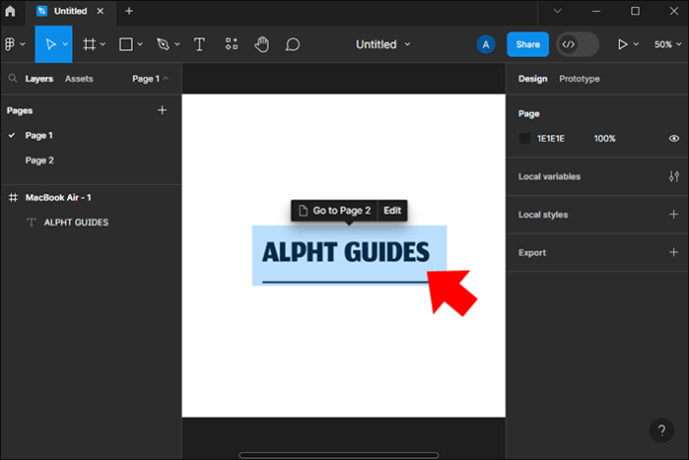Select the Hand tool
The width and height of the screenshot is (689, 460).
pos(262,44)
